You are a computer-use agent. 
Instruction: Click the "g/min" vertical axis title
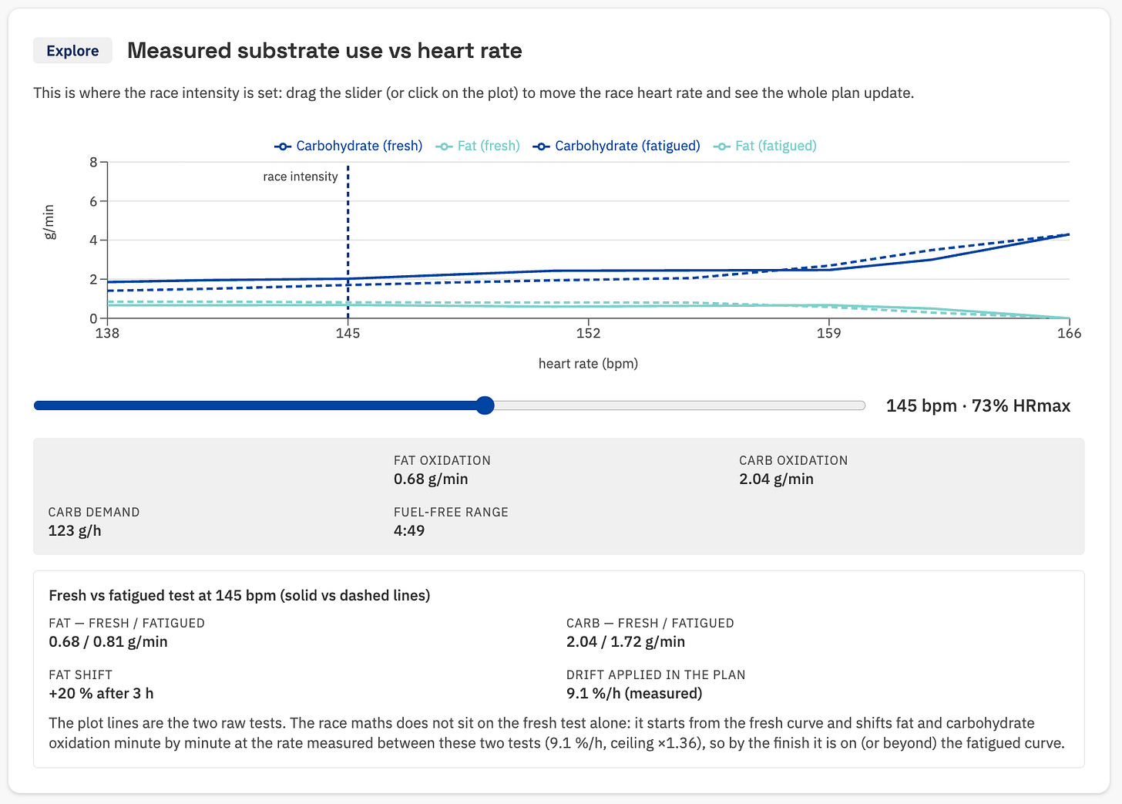tap(49, 222)
